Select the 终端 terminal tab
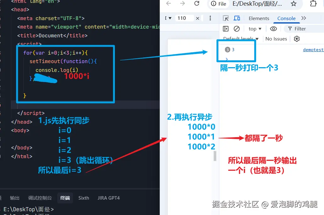The width and height of the screenshot is (324, 215). pyautogui.click(x=65, y=198)
